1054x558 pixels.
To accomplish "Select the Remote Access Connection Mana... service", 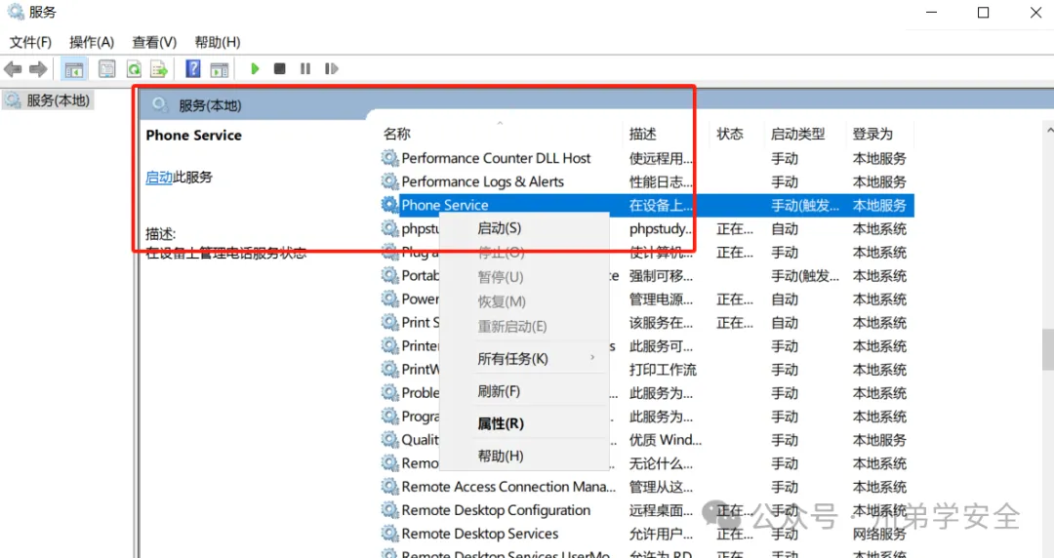I will pyautogui.click(x=508, y=487).
